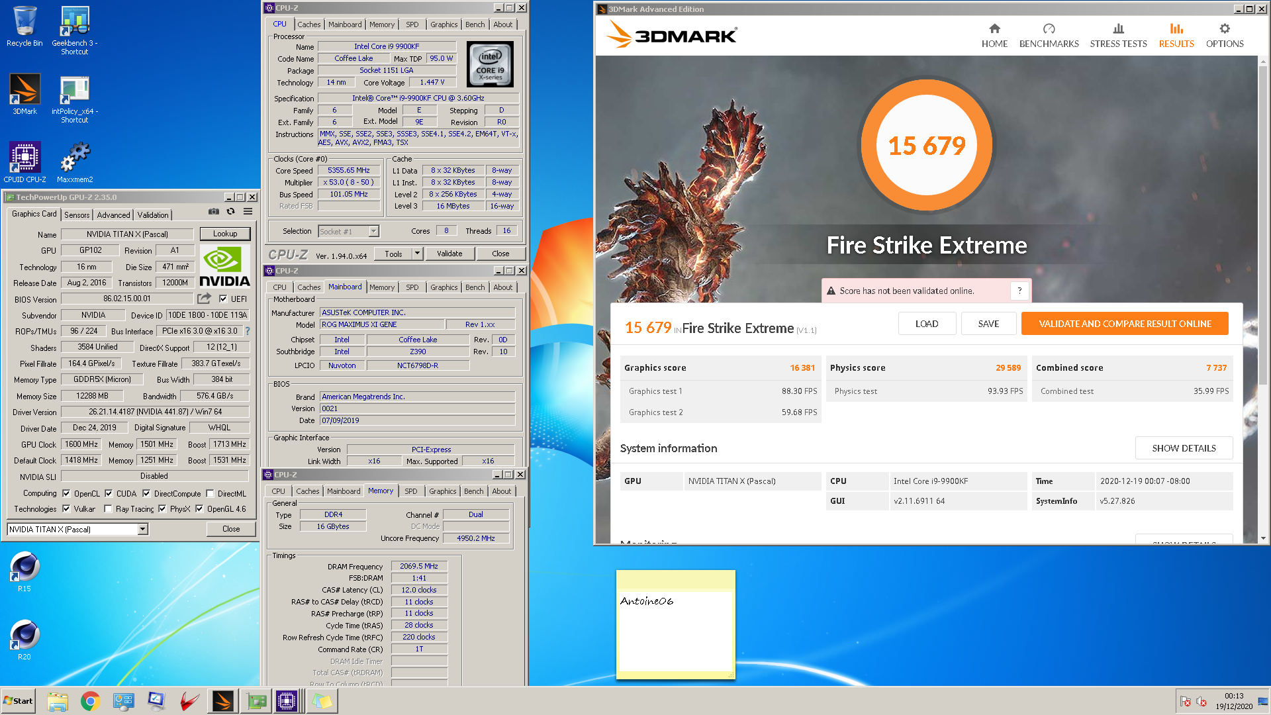Open the Control Panel taskbar icon
This screenshot has width=1271, height=715.
(x=124, y=701)
